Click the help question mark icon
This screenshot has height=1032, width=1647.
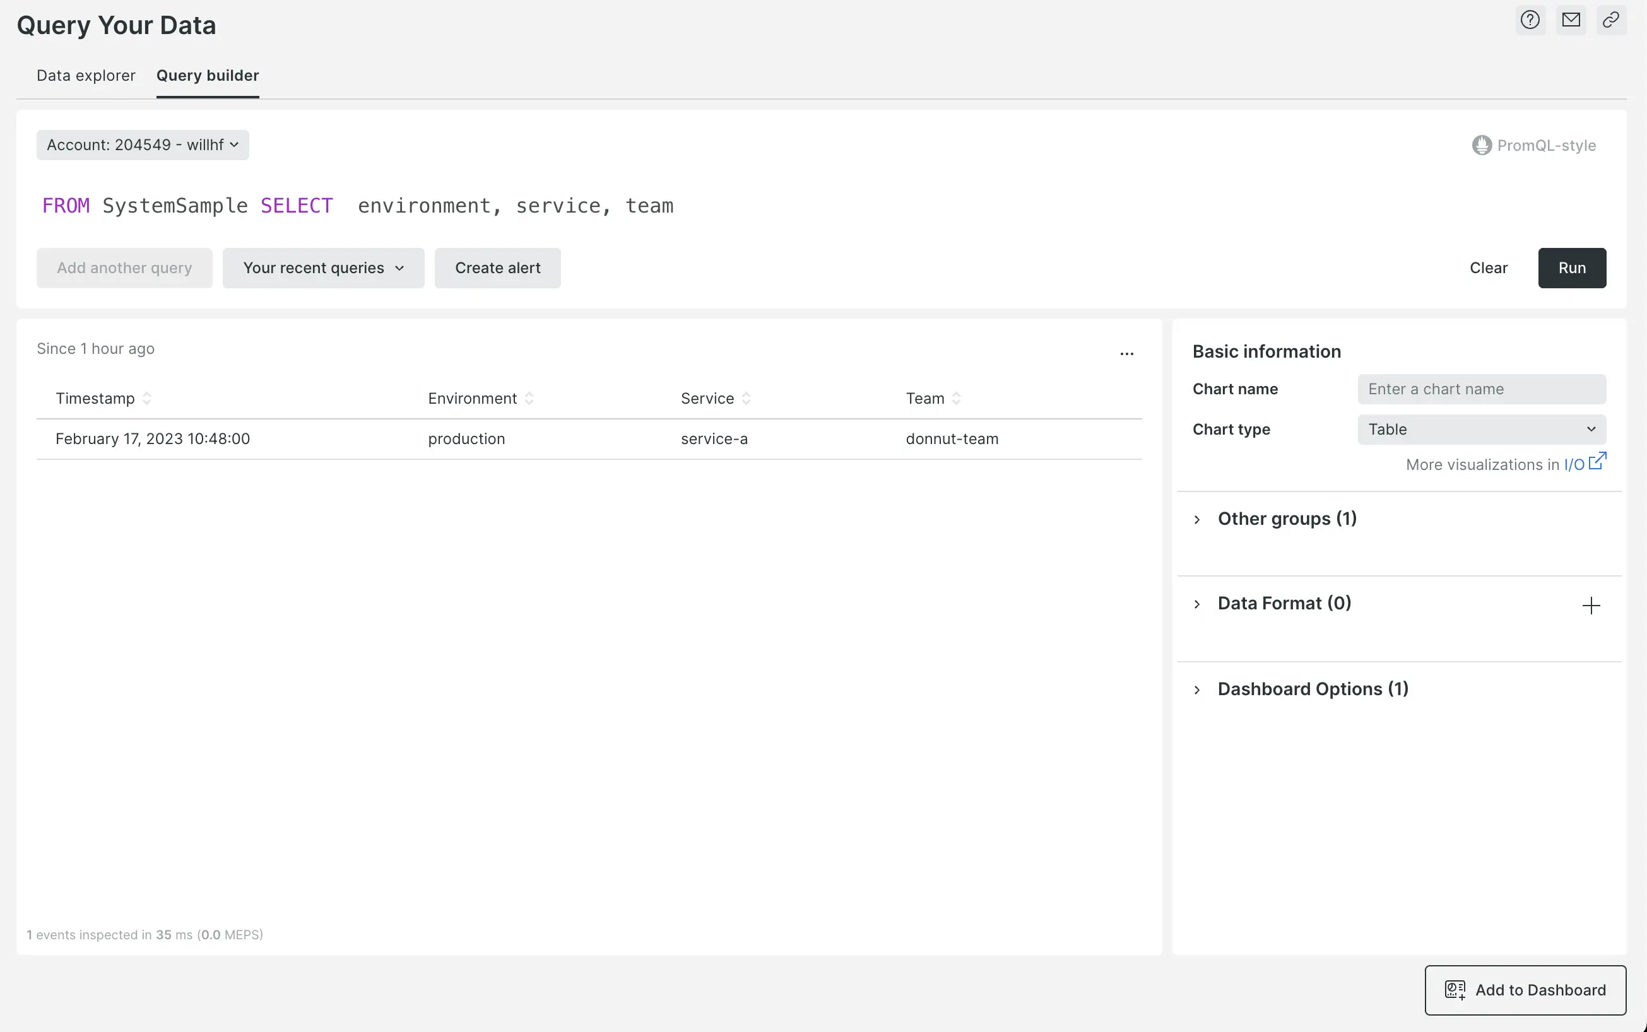coord(1530,20)
